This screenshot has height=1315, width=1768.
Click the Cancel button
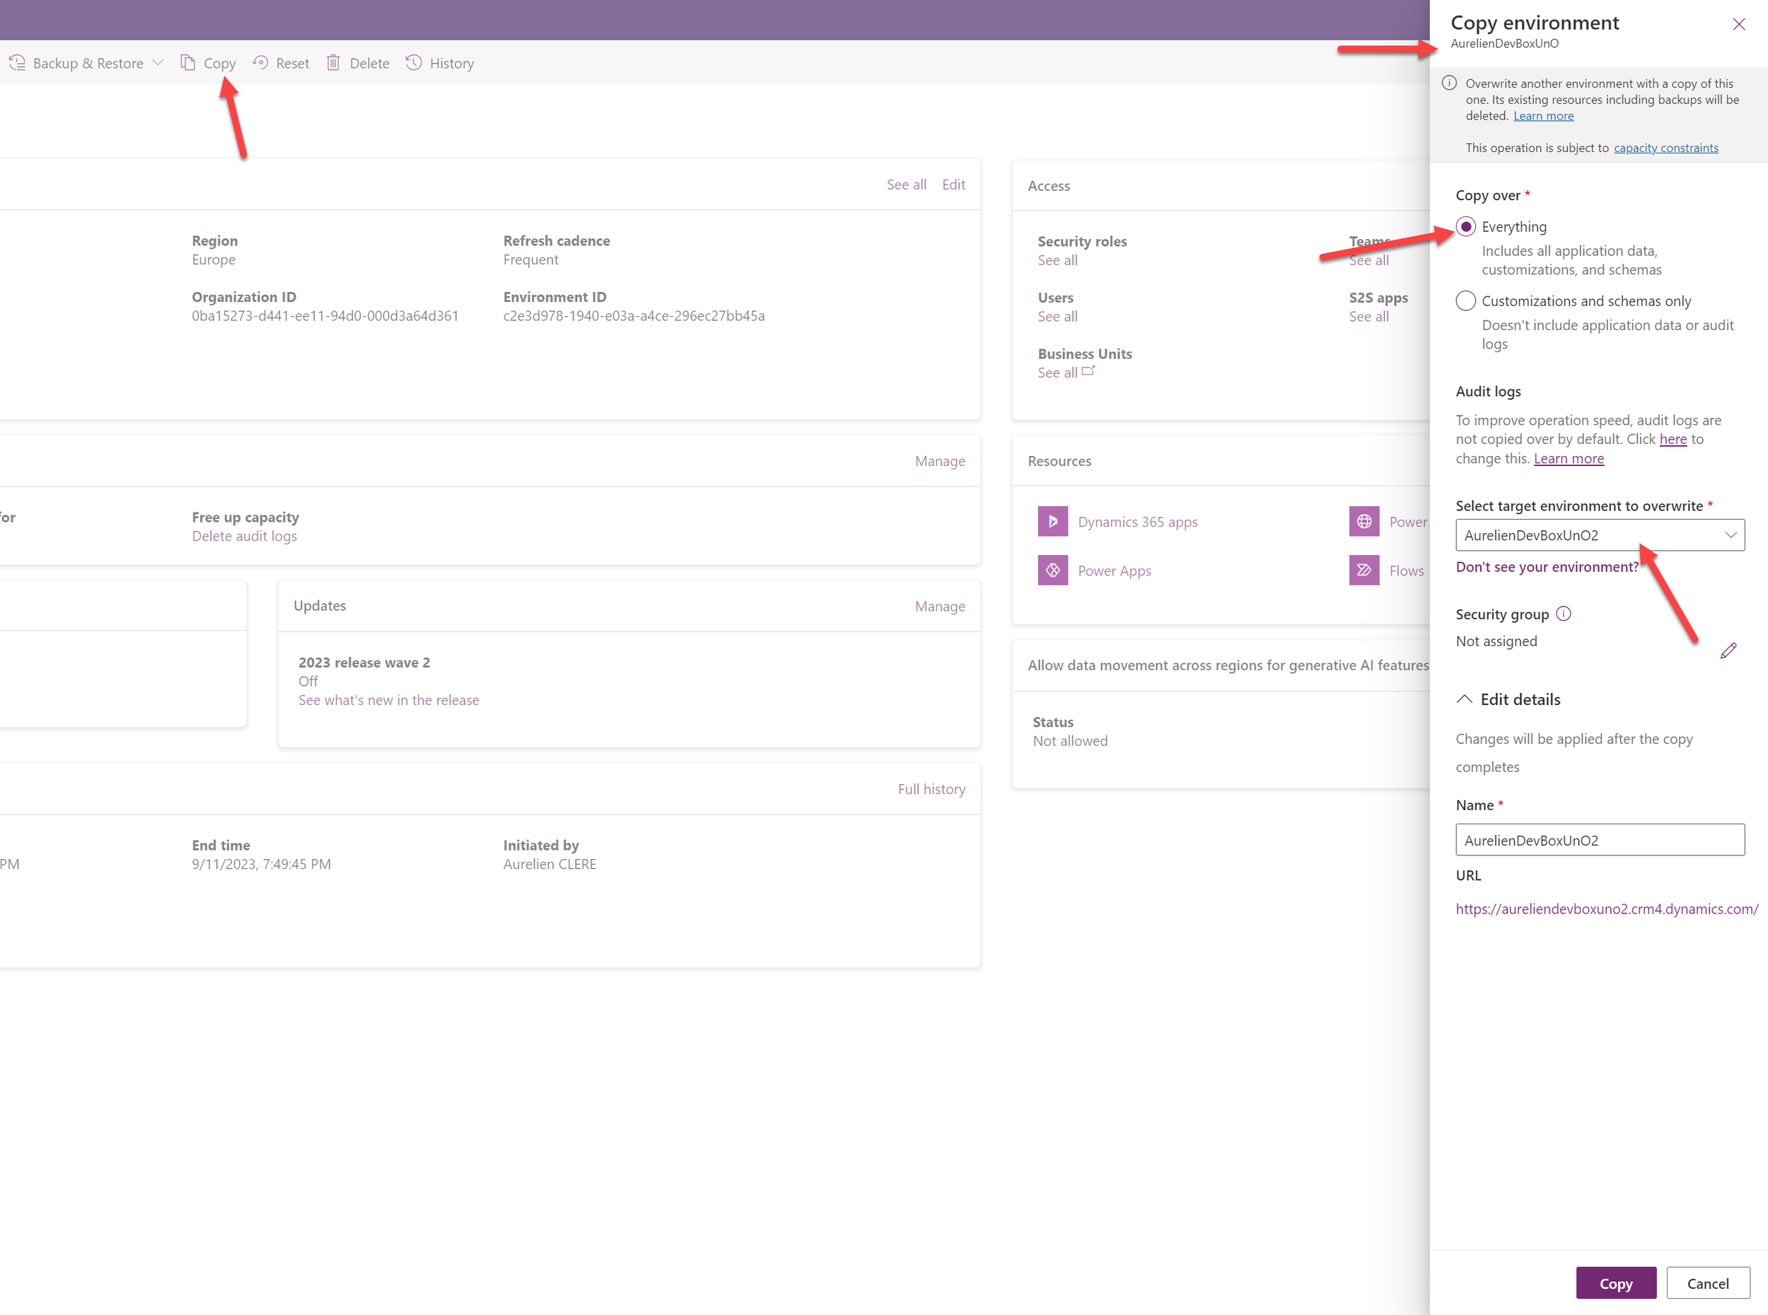[1707, 1283]
